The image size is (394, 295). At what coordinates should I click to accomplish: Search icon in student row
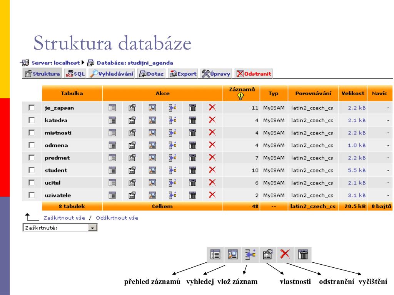coord(152,170)
